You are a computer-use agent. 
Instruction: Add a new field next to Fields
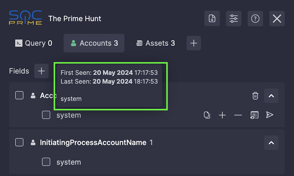tap(41, 71)
